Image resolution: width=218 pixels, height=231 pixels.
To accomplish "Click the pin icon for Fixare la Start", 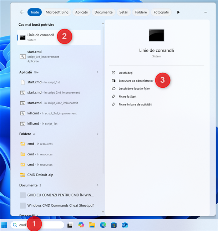I will point(113,97).
